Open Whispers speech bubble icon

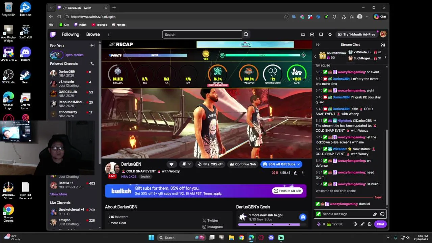(x=321, y=34)
